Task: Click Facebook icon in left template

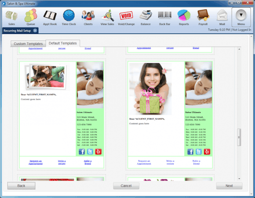Action: point(82,152)
